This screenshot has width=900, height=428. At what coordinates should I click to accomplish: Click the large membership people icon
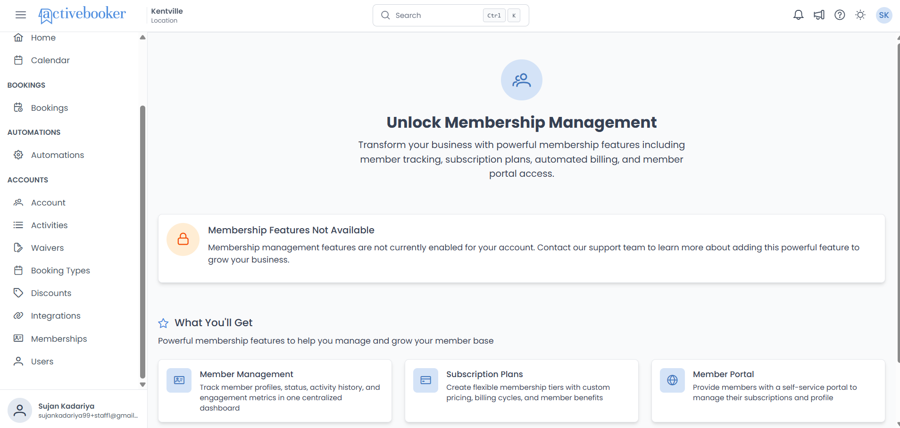[x=521, y=80]
